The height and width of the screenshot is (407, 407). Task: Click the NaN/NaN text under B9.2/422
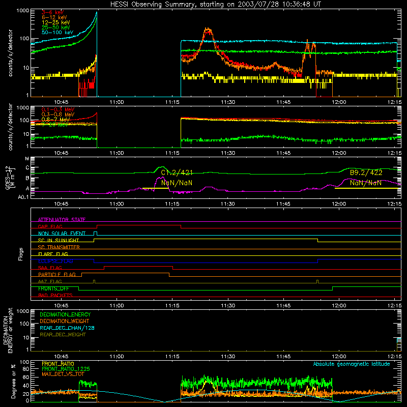pos(366,183)
